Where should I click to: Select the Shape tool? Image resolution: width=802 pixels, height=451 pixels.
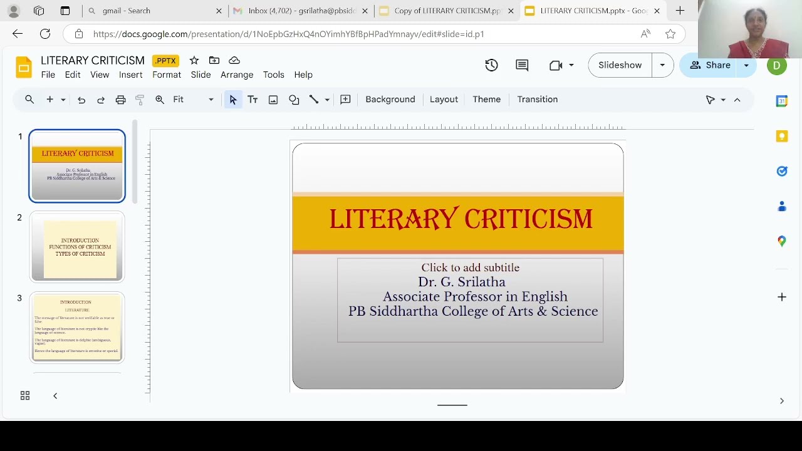click(294, 100)
